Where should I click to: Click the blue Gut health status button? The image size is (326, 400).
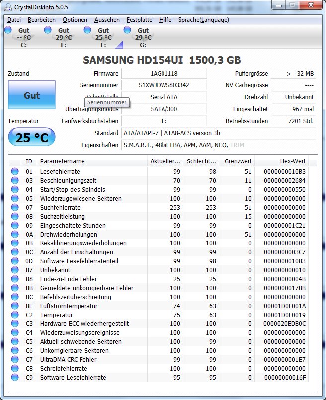point(32,95)
